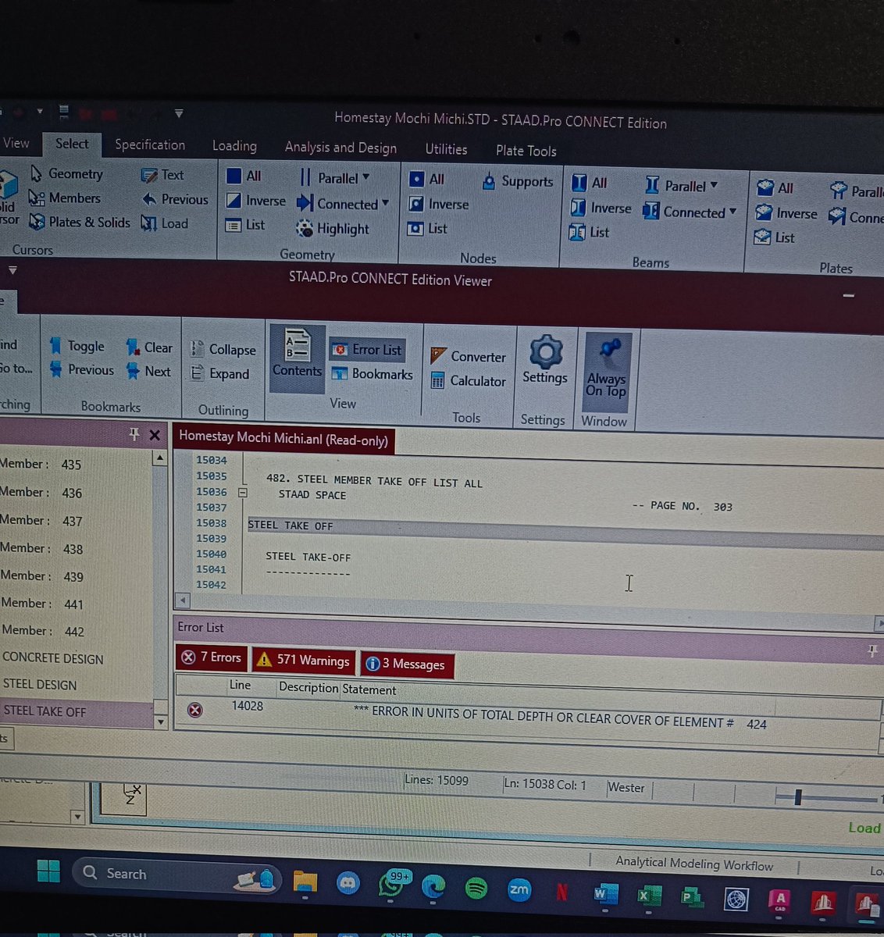Collapse the fold marker at line 15036
The image size is (884, 937).
[243, 493]
